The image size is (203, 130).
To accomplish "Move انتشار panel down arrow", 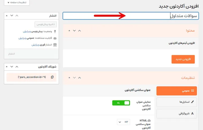I will point(12,16).
